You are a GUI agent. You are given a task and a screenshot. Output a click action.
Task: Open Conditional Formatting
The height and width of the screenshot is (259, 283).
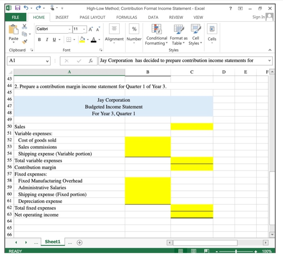point(156,35)
